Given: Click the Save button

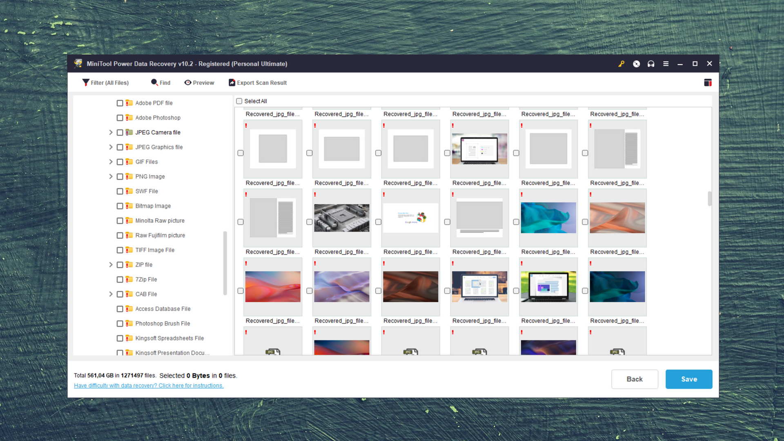Looking at the screenshot, I should [689, 379].
